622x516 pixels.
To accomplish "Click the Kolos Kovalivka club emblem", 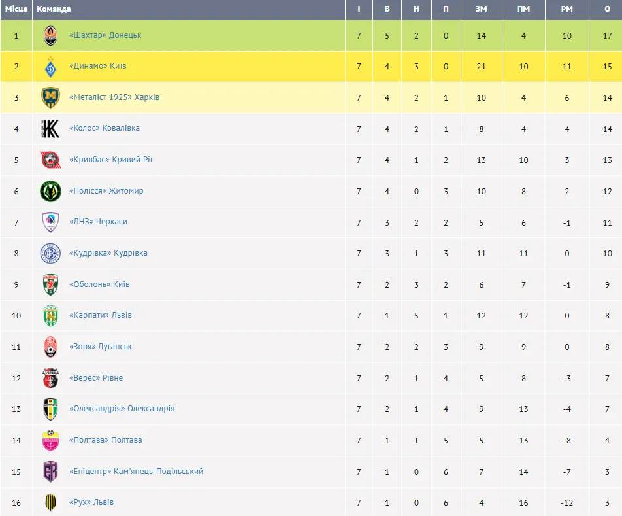I will (50, 129).
